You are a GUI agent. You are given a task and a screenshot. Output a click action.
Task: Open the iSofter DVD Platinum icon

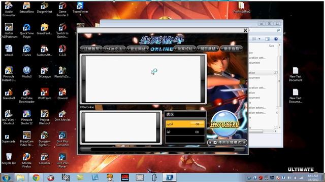[x=9, y=31]
